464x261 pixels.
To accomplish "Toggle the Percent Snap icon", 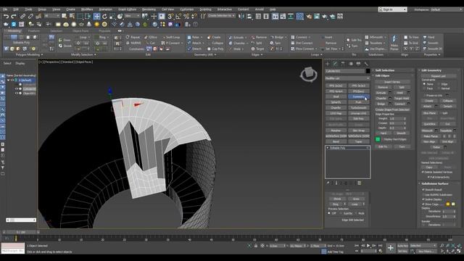I will 186,16.
